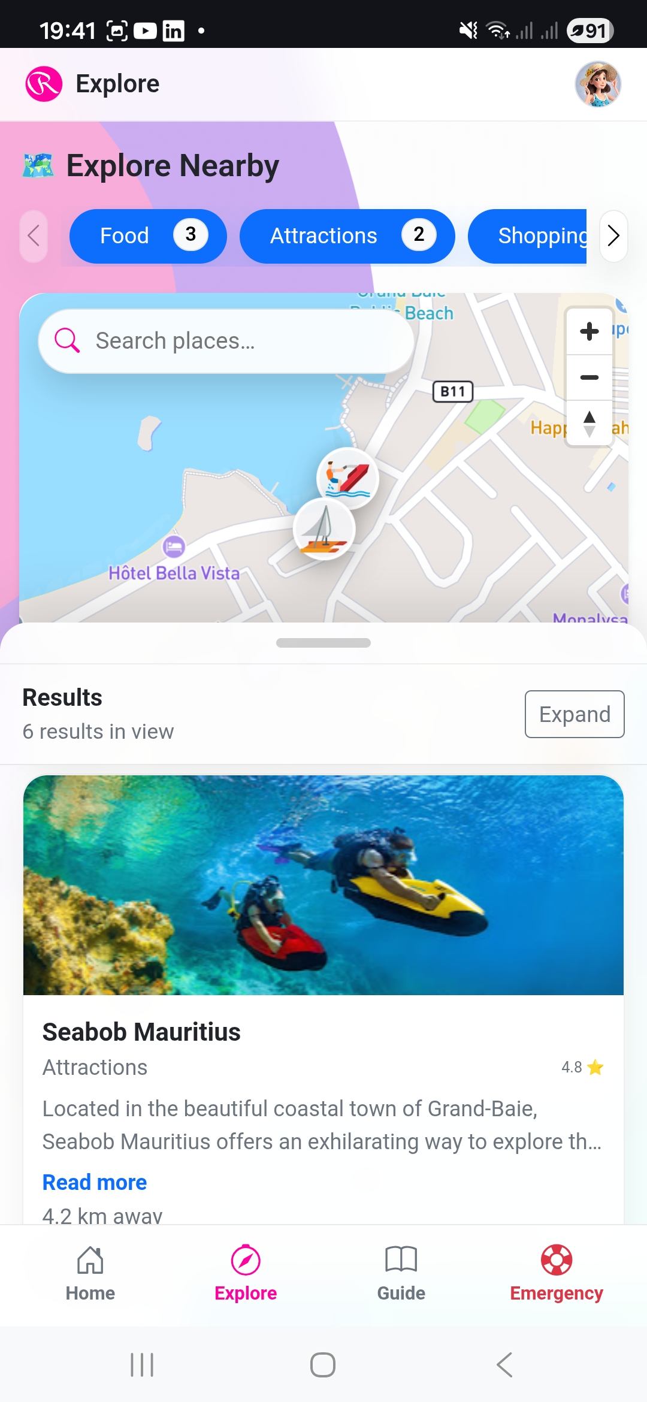The image size is (647, 1402).
Task: Switch to the Guide tab
Action: pos(401,1273)
